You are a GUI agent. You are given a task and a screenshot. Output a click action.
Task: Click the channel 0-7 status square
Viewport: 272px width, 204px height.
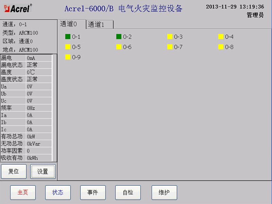(x=170, y=47)
